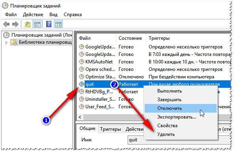
Task: Select the Opera sched... task name
Action: click(x=100, y=69)
